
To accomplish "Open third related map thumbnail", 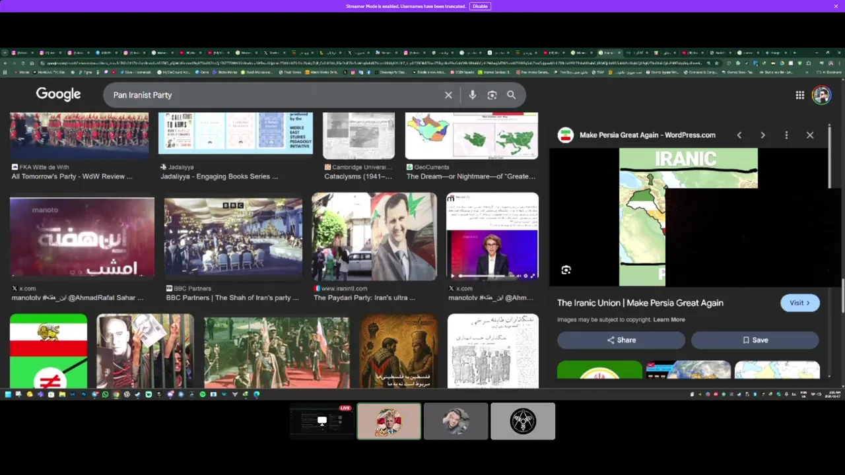I will [777, 369].
